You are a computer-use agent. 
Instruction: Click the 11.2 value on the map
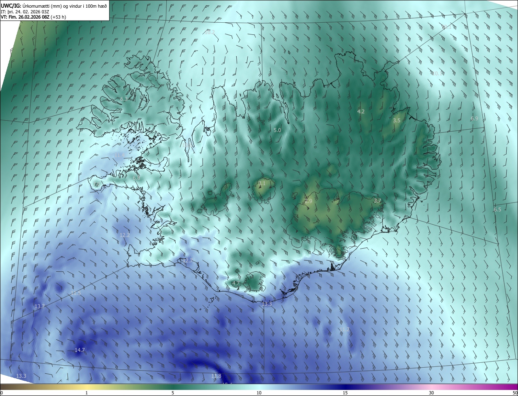point(344,330)
